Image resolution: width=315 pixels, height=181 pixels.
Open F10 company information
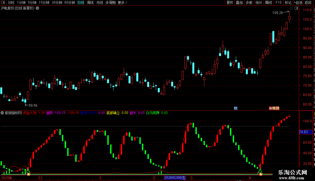(278, 3)
